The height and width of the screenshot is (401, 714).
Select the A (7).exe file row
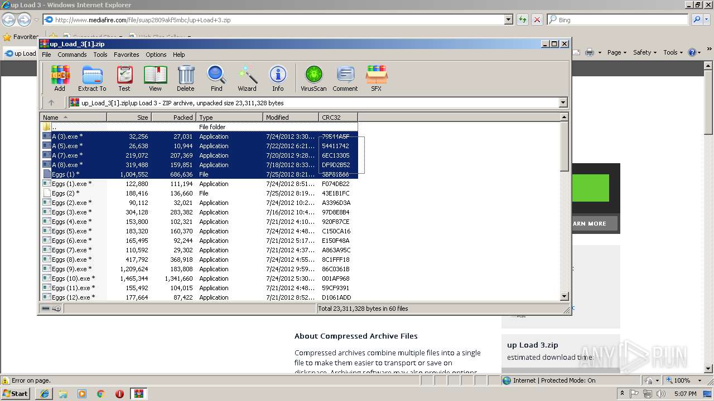click(199, 155)
